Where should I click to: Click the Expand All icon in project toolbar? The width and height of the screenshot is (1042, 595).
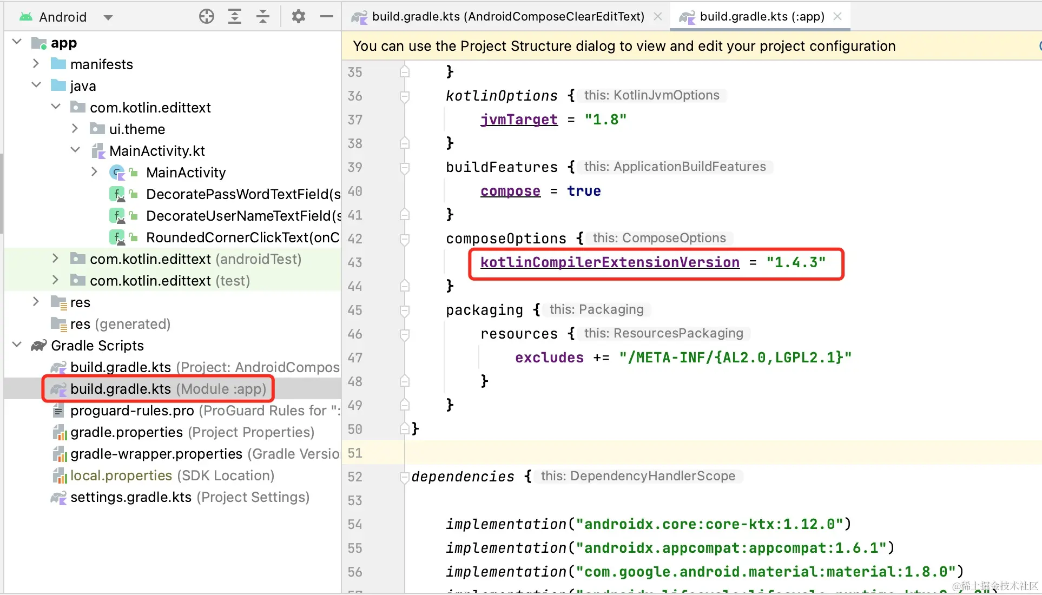coord(235,17)
